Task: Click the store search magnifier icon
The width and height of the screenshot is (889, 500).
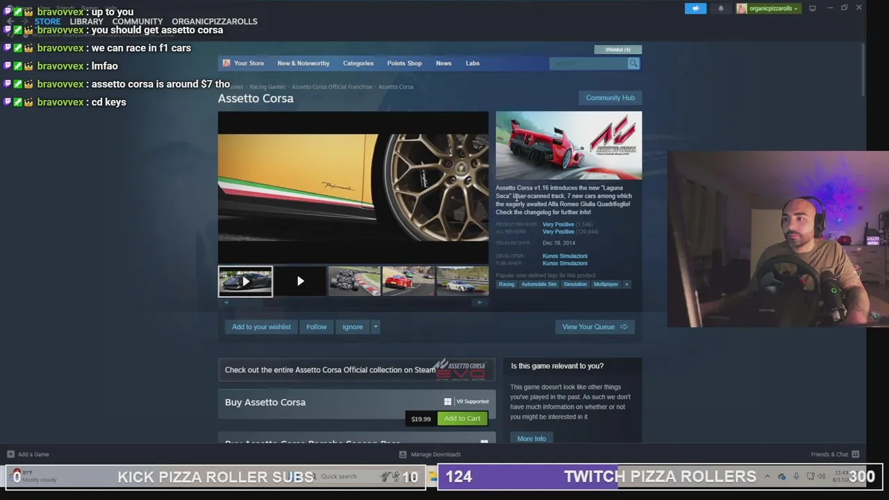Action: coord(633,63)
